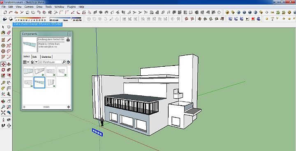Open the Help menu
Screen dimensions: 296x151
click(81, 7)
